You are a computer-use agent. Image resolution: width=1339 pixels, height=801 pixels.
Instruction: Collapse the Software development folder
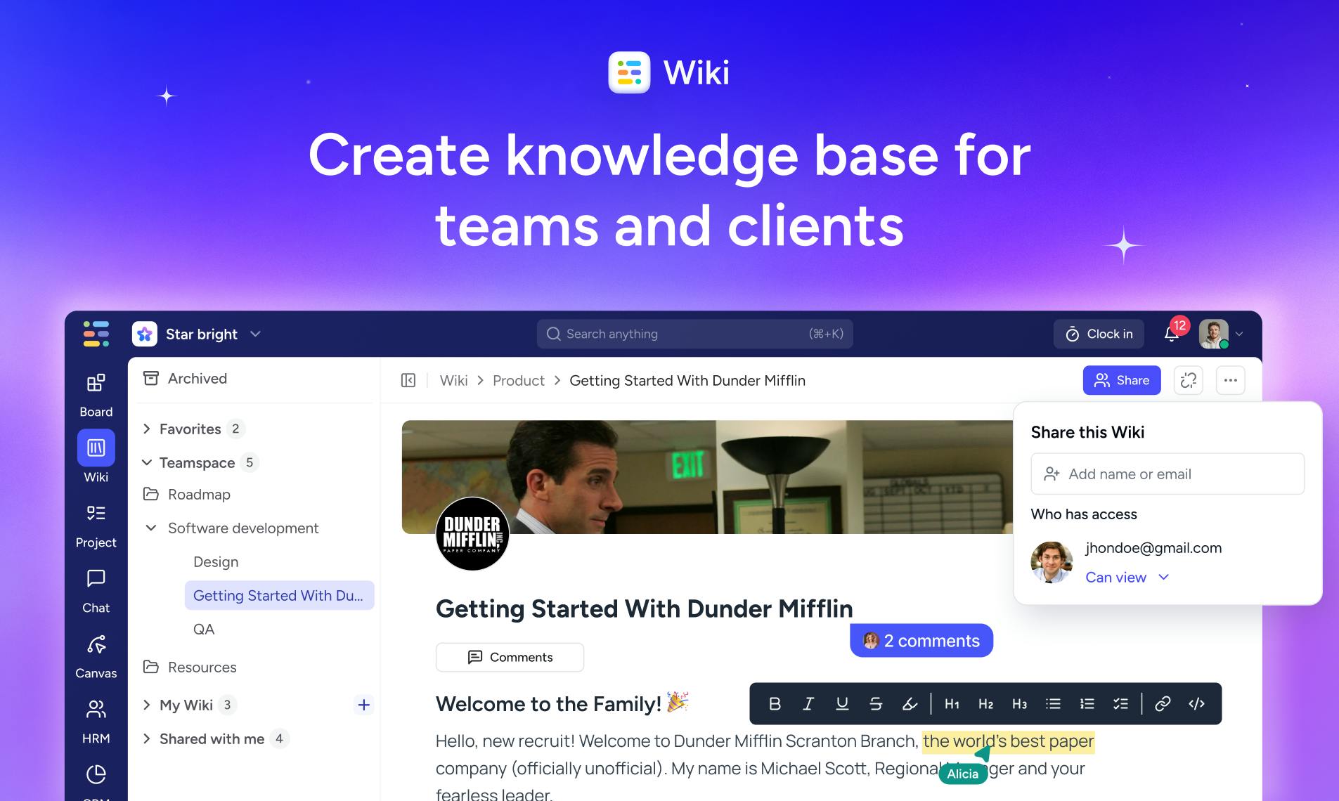[150, 528]
